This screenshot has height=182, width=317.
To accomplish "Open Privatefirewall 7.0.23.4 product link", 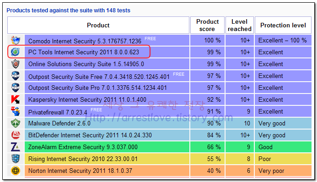I will point(58,112).
